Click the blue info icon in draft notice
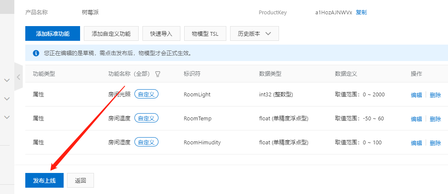This screenshot has width=448, height=194. tap(36, 53)
